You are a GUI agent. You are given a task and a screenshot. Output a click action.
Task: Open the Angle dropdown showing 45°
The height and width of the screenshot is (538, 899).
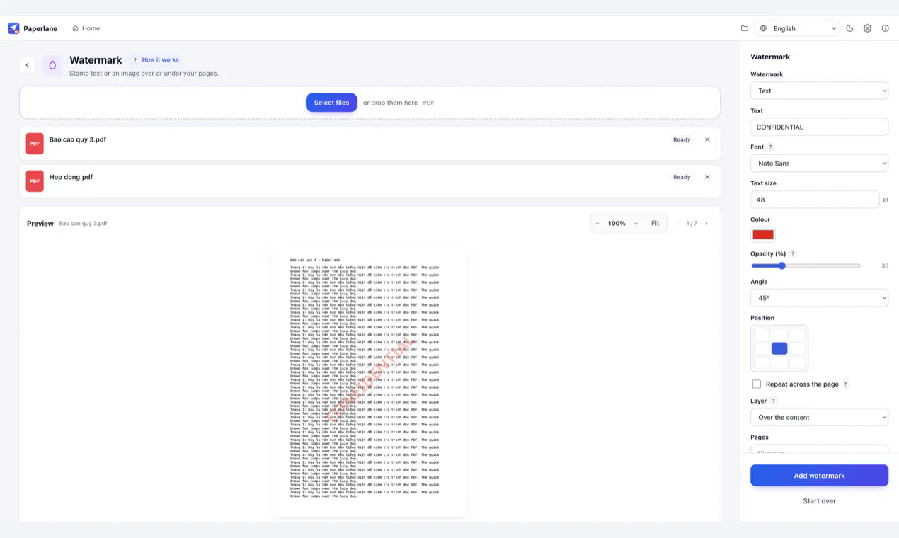(x=819, y=298)
